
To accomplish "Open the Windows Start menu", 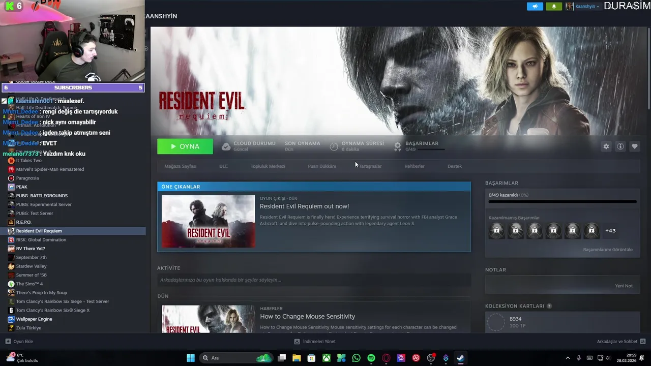I will (x=191, y=358).
